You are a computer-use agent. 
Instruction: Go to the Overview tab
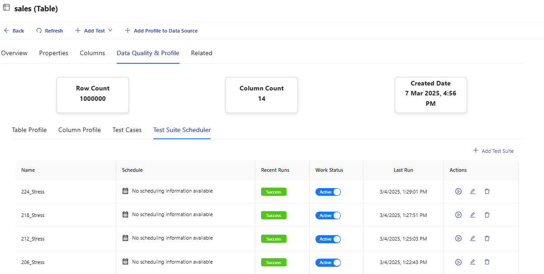click(14, 53)
